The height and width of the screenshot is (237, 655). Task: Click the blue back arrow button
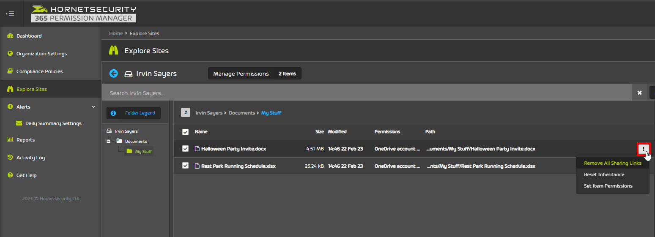click(x=114, y=74)
